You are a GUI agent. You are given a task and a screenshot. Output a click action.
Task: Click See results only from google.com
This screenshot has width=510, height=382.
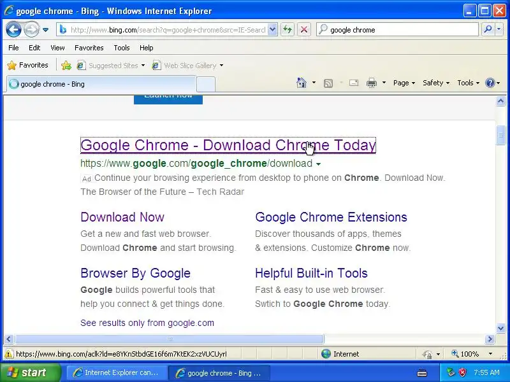click(147, 323)
